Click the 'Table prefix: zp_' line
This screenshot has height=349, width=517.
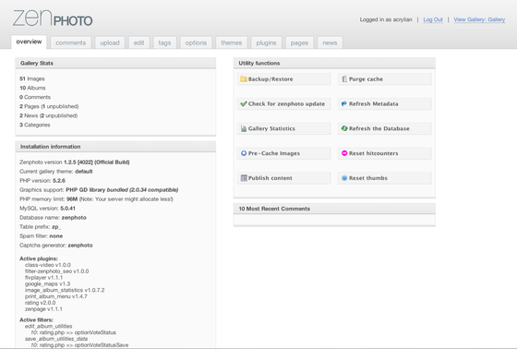(x=41, y=227)
